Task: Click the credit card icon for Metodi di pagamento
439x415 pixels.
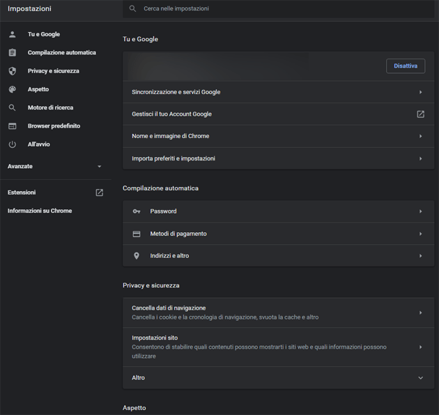Action: tap(137, 234)
